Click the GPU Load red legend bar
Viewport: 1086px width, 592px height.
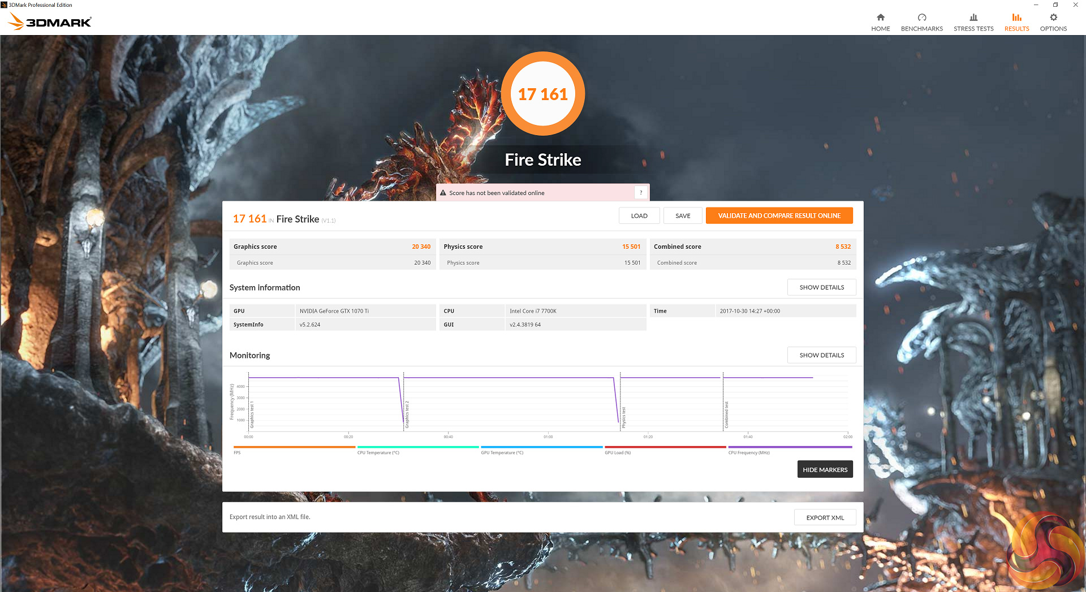(x=665, y=447)
